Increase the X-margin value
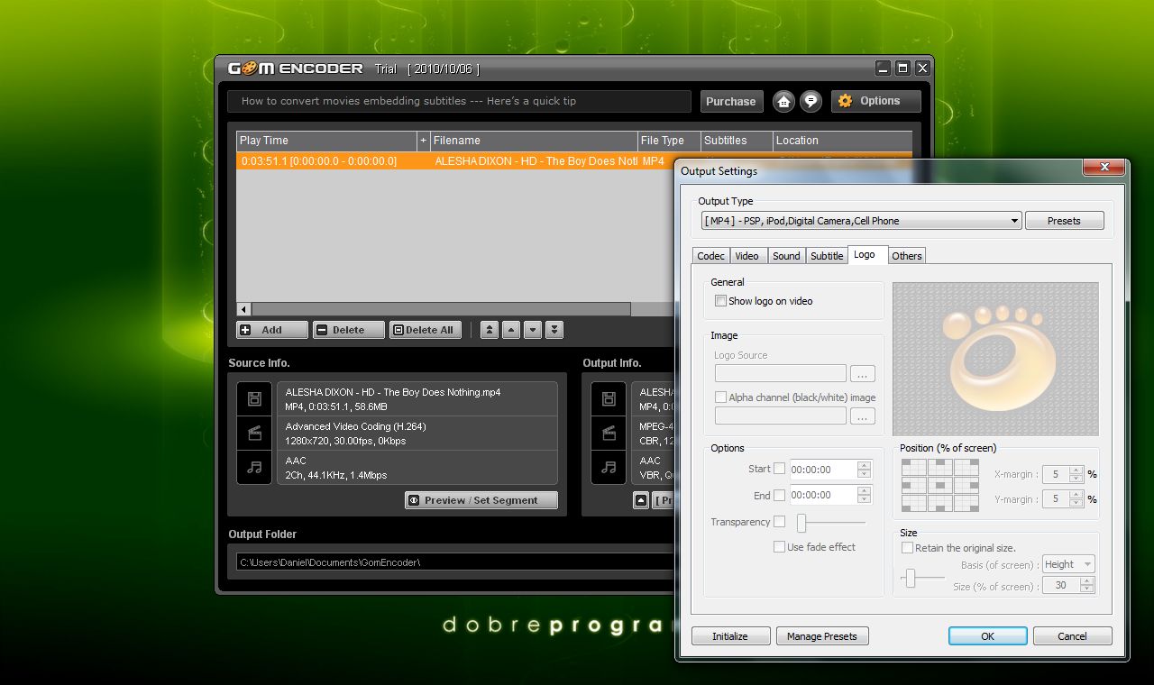The height and width of the screenshot is (685, 1154). click(1076, 470)
